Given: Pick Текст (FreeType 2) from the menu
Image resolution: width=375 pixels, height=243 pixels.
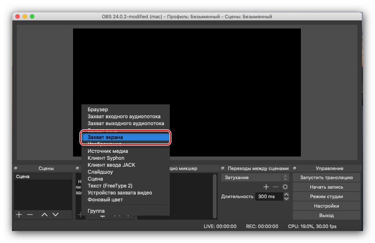Looking at the screenshot, I should click(110, 186).
